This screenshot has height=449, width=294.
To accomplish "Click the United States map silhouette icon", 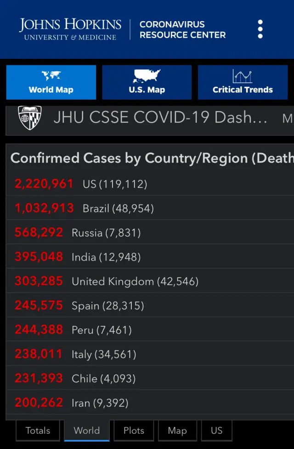I will point(147,76).
